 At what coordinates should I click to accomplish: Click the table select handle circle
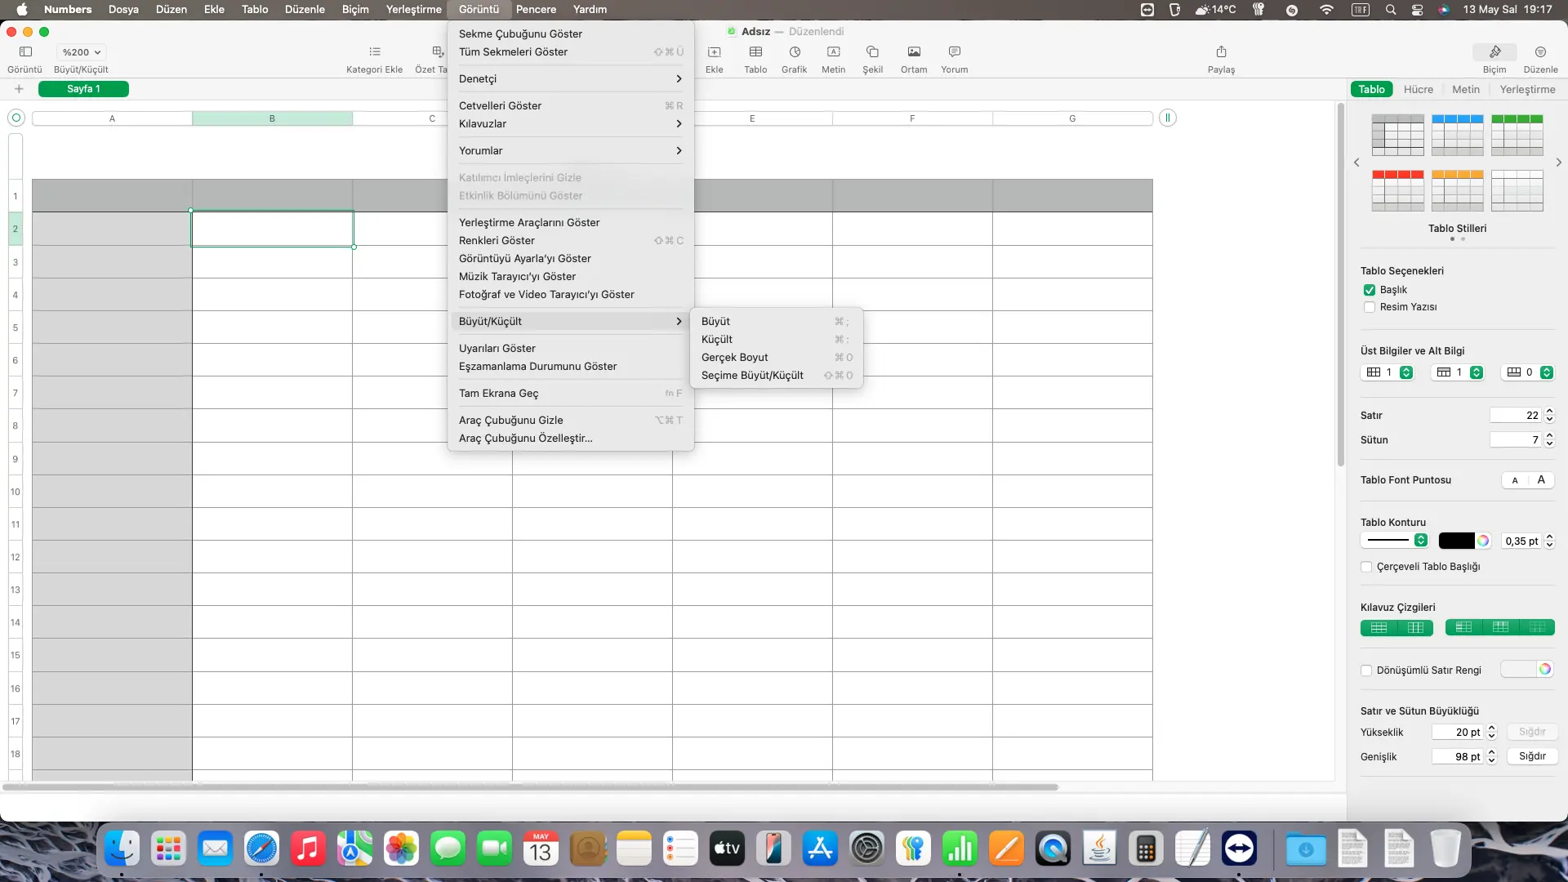[x=16, y=118]
